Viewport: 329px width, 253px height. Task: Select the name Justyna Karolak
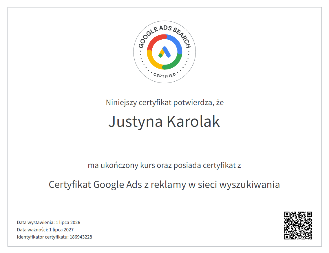[164, 122]
